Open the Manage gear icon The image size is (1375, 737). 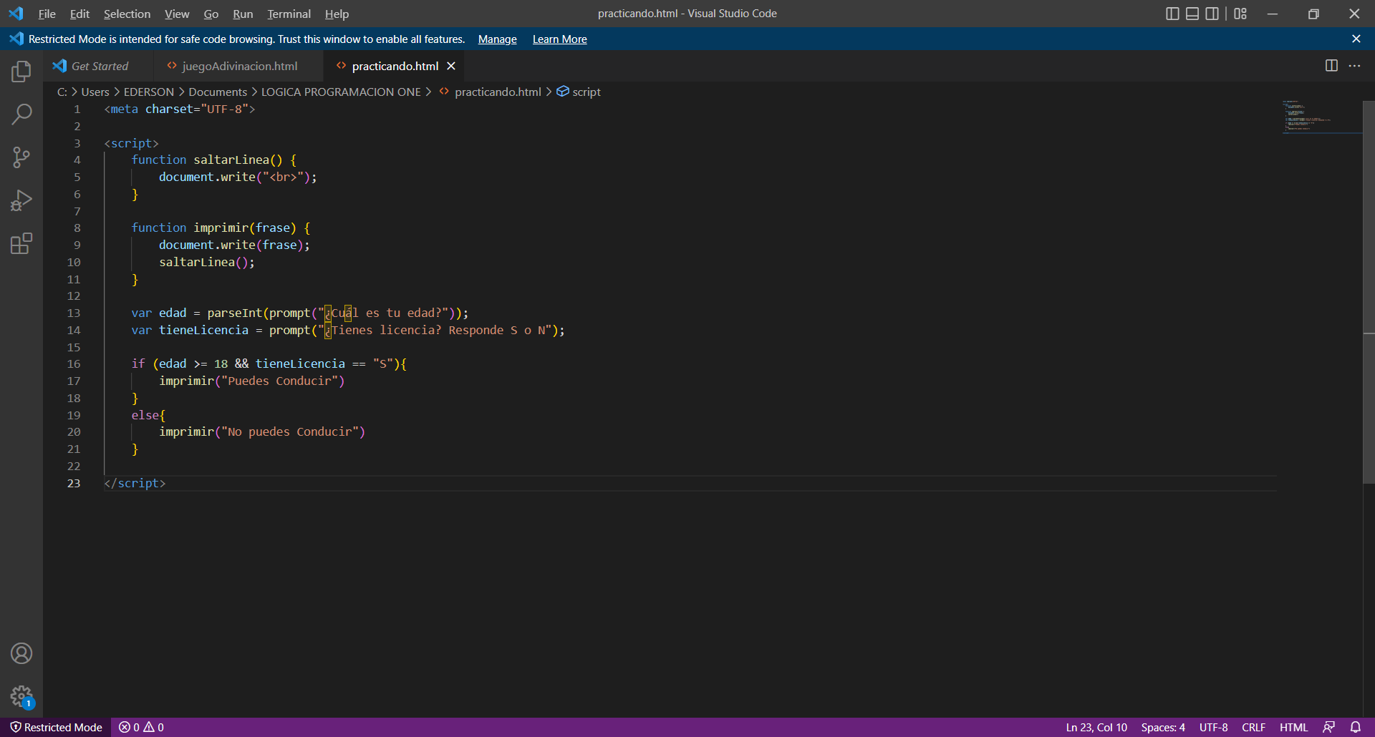pyautogui.click(x=21, y=696)
